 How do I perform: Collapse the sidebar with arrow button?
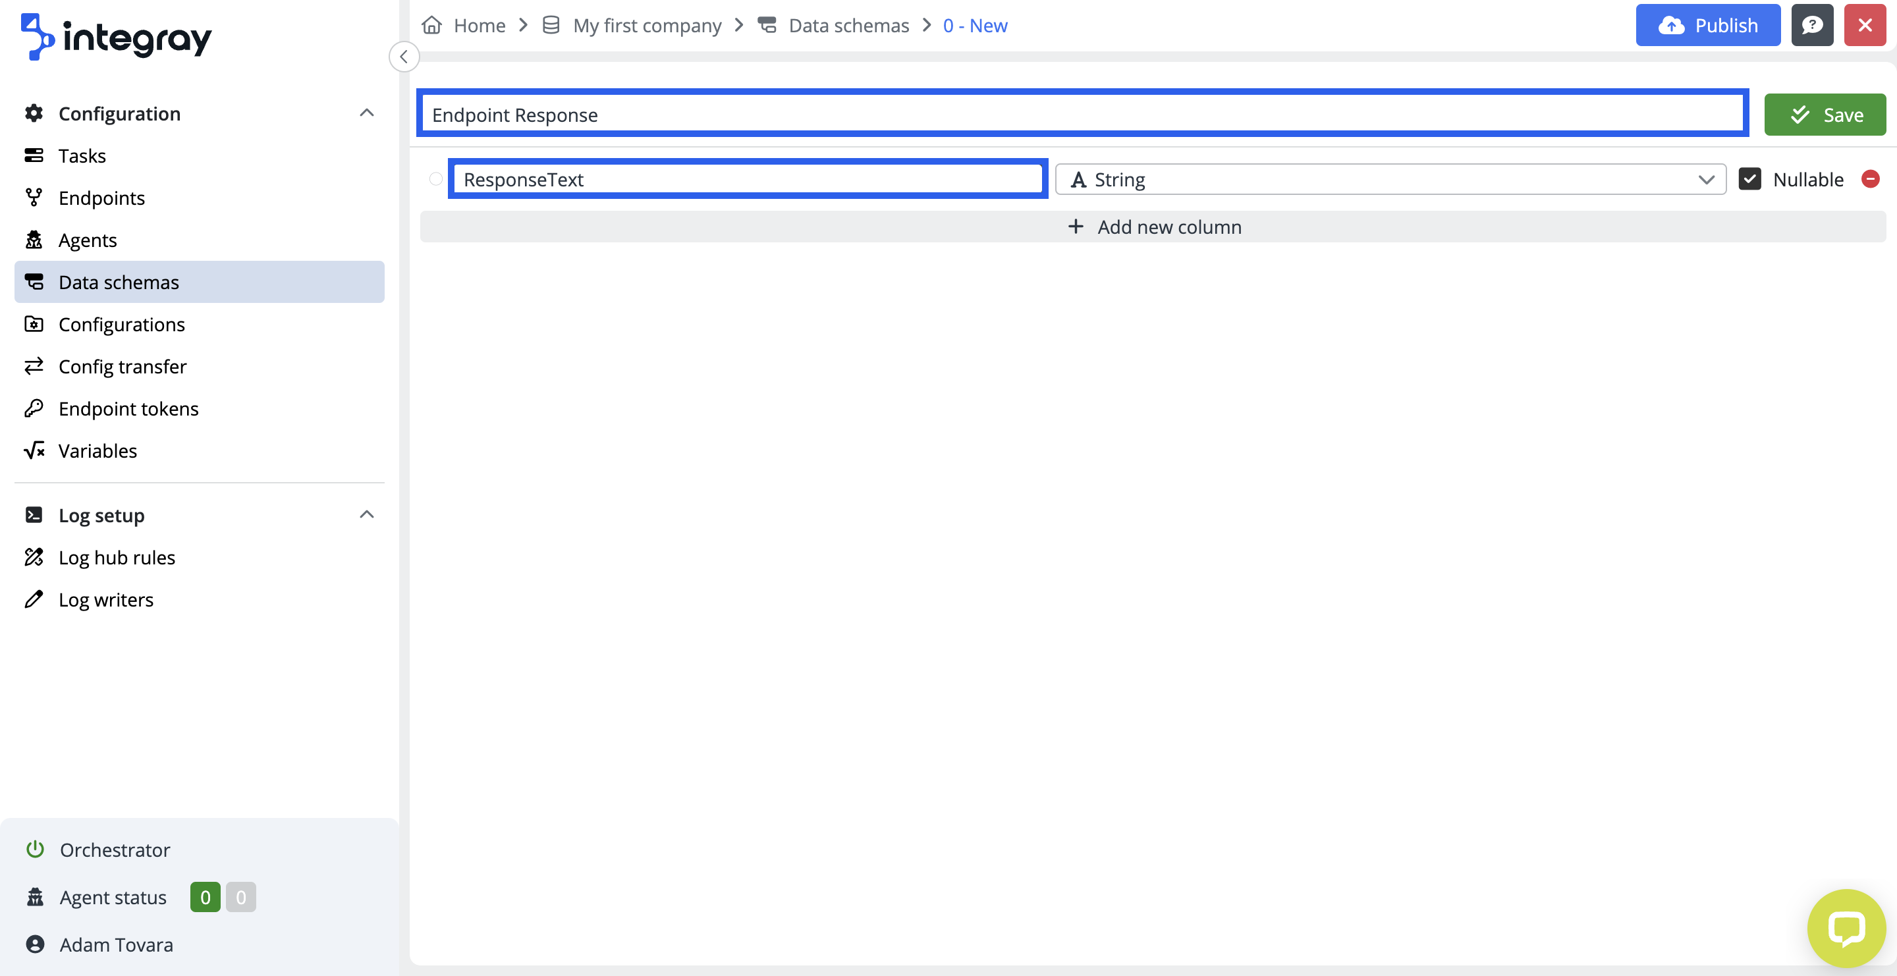[404, 57]
